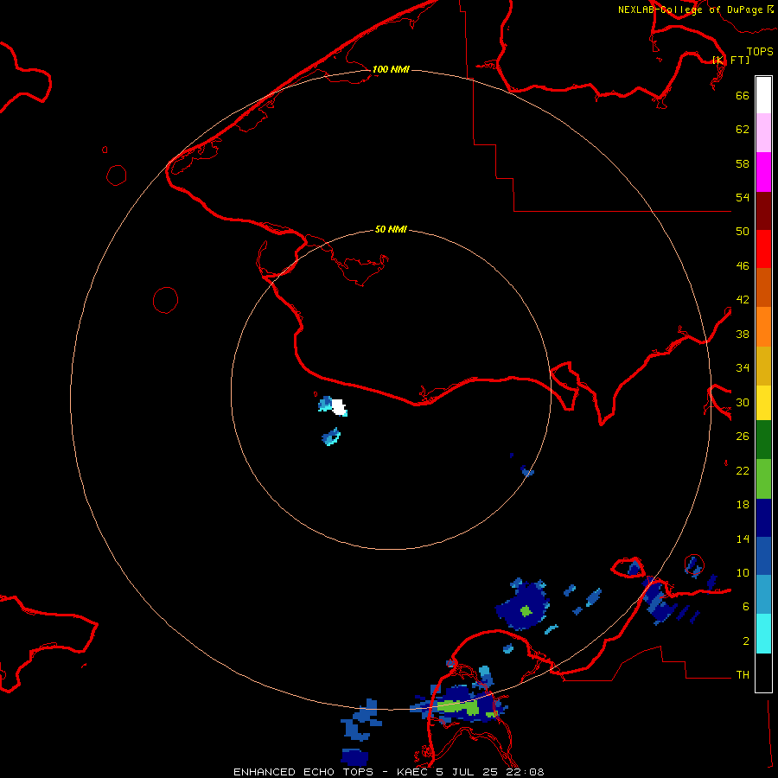
Task: Click the navy blue legend swatch
Action: pyautogui.click(x=763, y=518)
